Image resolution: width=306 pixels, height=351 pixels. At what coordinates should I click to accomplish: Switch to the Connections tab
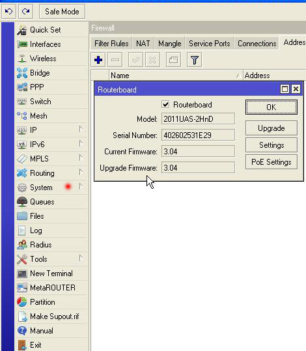click(257, 44)
